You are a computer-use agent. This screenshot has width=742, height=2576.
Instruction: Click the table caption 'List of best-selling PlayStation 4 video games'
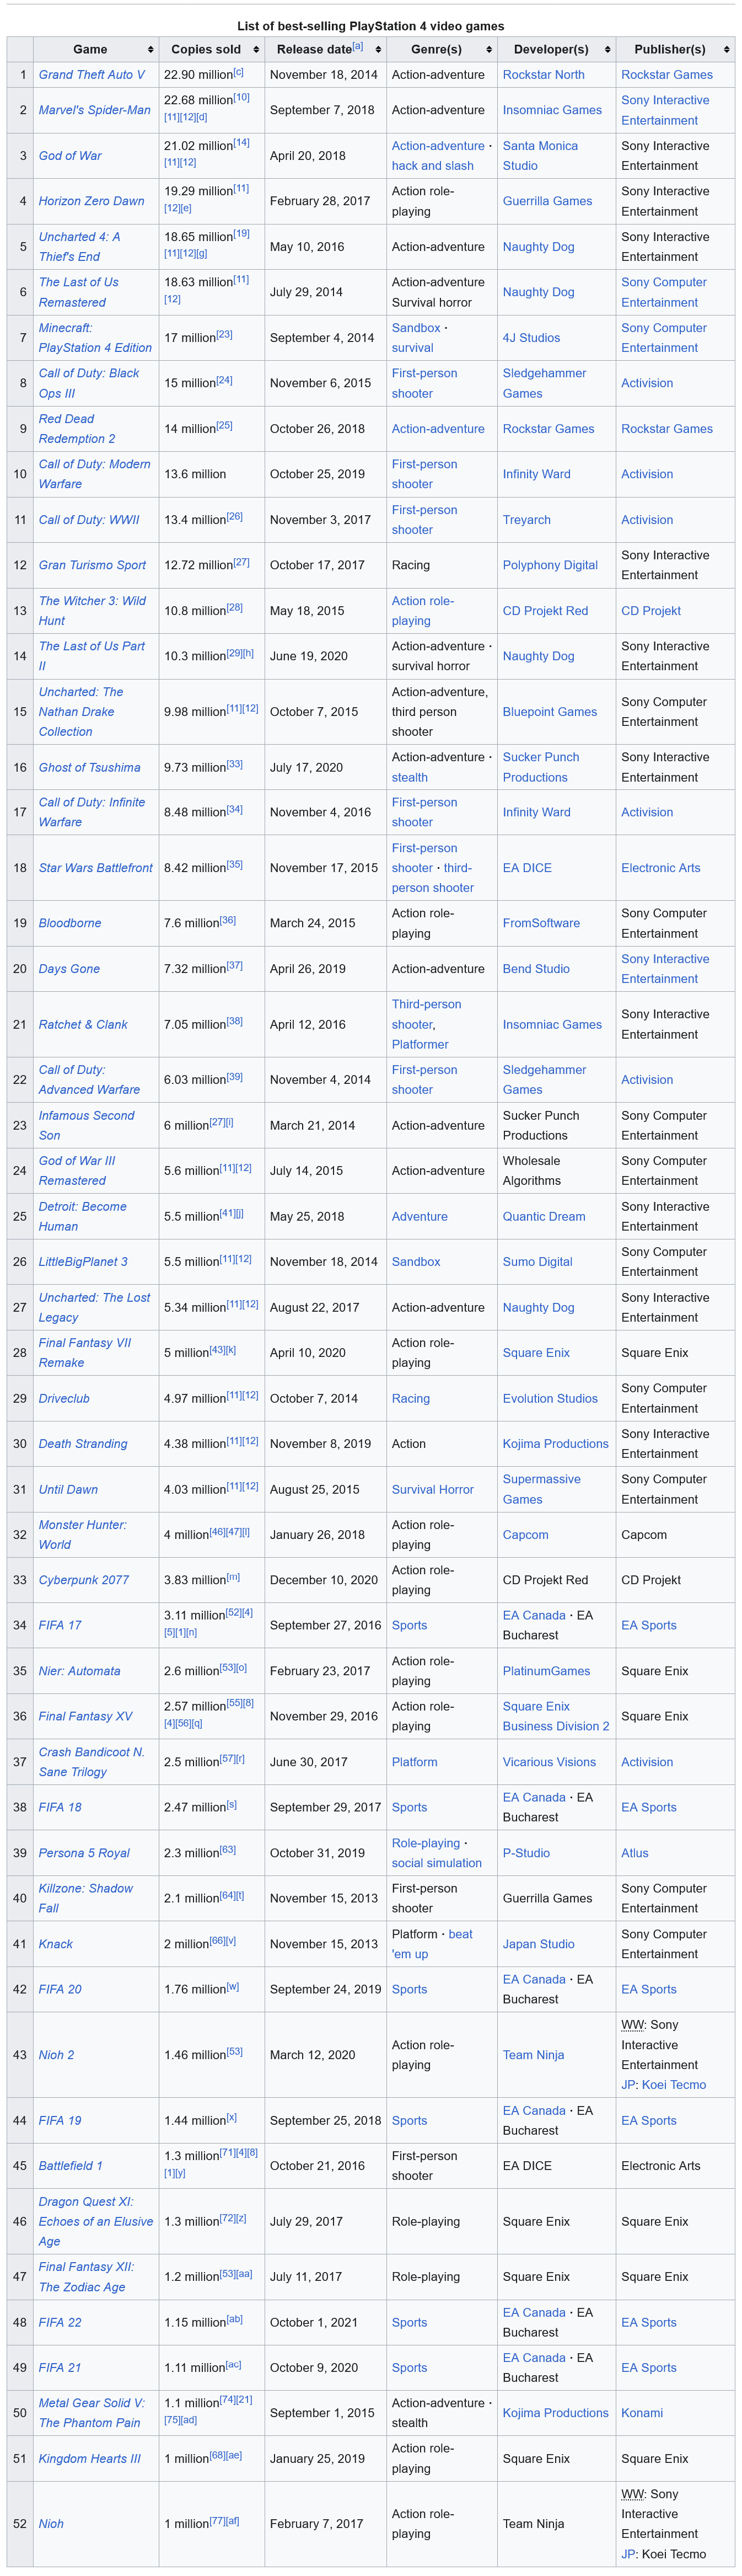tap(371, 26)
